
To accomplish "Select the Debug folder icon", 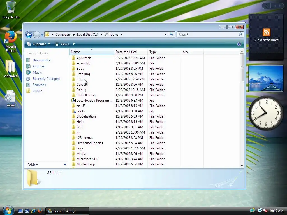I will (73, 90).
